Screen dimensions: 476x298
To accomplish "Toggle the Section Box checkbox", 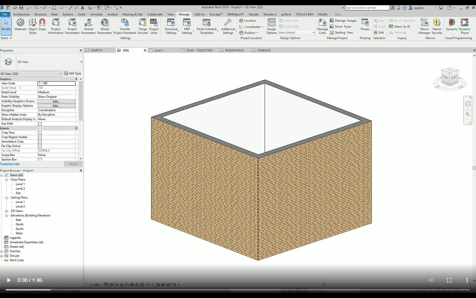I will tap(40, 159).
